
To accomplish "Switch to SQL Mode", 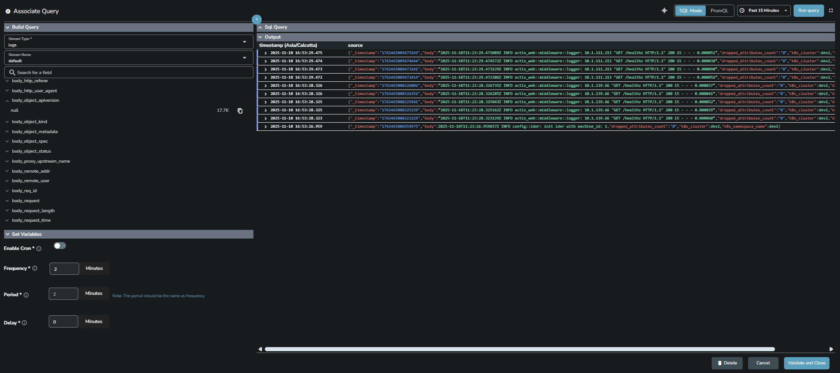I will 690,10.
